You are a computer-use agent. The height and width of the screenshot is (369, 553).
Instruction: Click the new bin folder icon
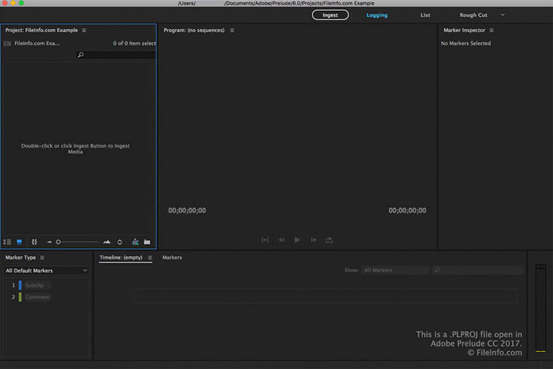tap(147, 242)
